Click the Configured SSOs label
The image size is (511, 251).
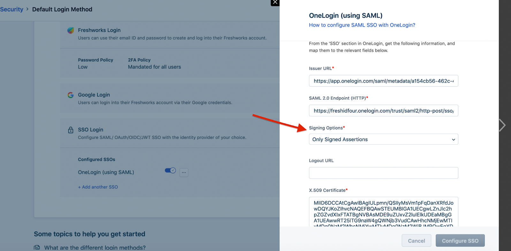coord(96,159)
